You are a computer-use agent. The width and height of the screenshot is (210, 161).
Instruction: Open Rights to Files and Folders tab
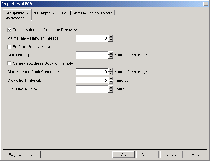(x=93, y=13)
